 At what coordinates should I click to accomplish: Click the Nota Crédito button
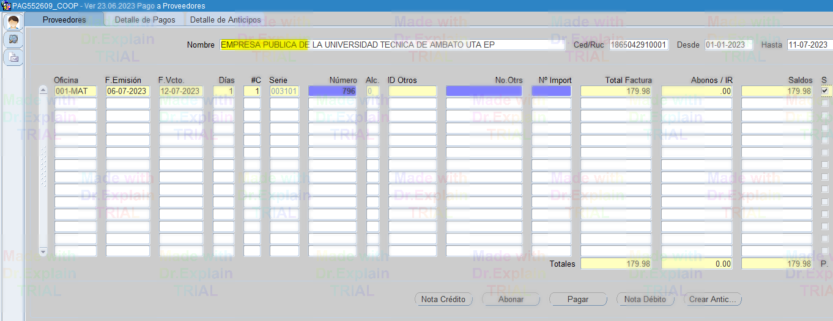443,300
